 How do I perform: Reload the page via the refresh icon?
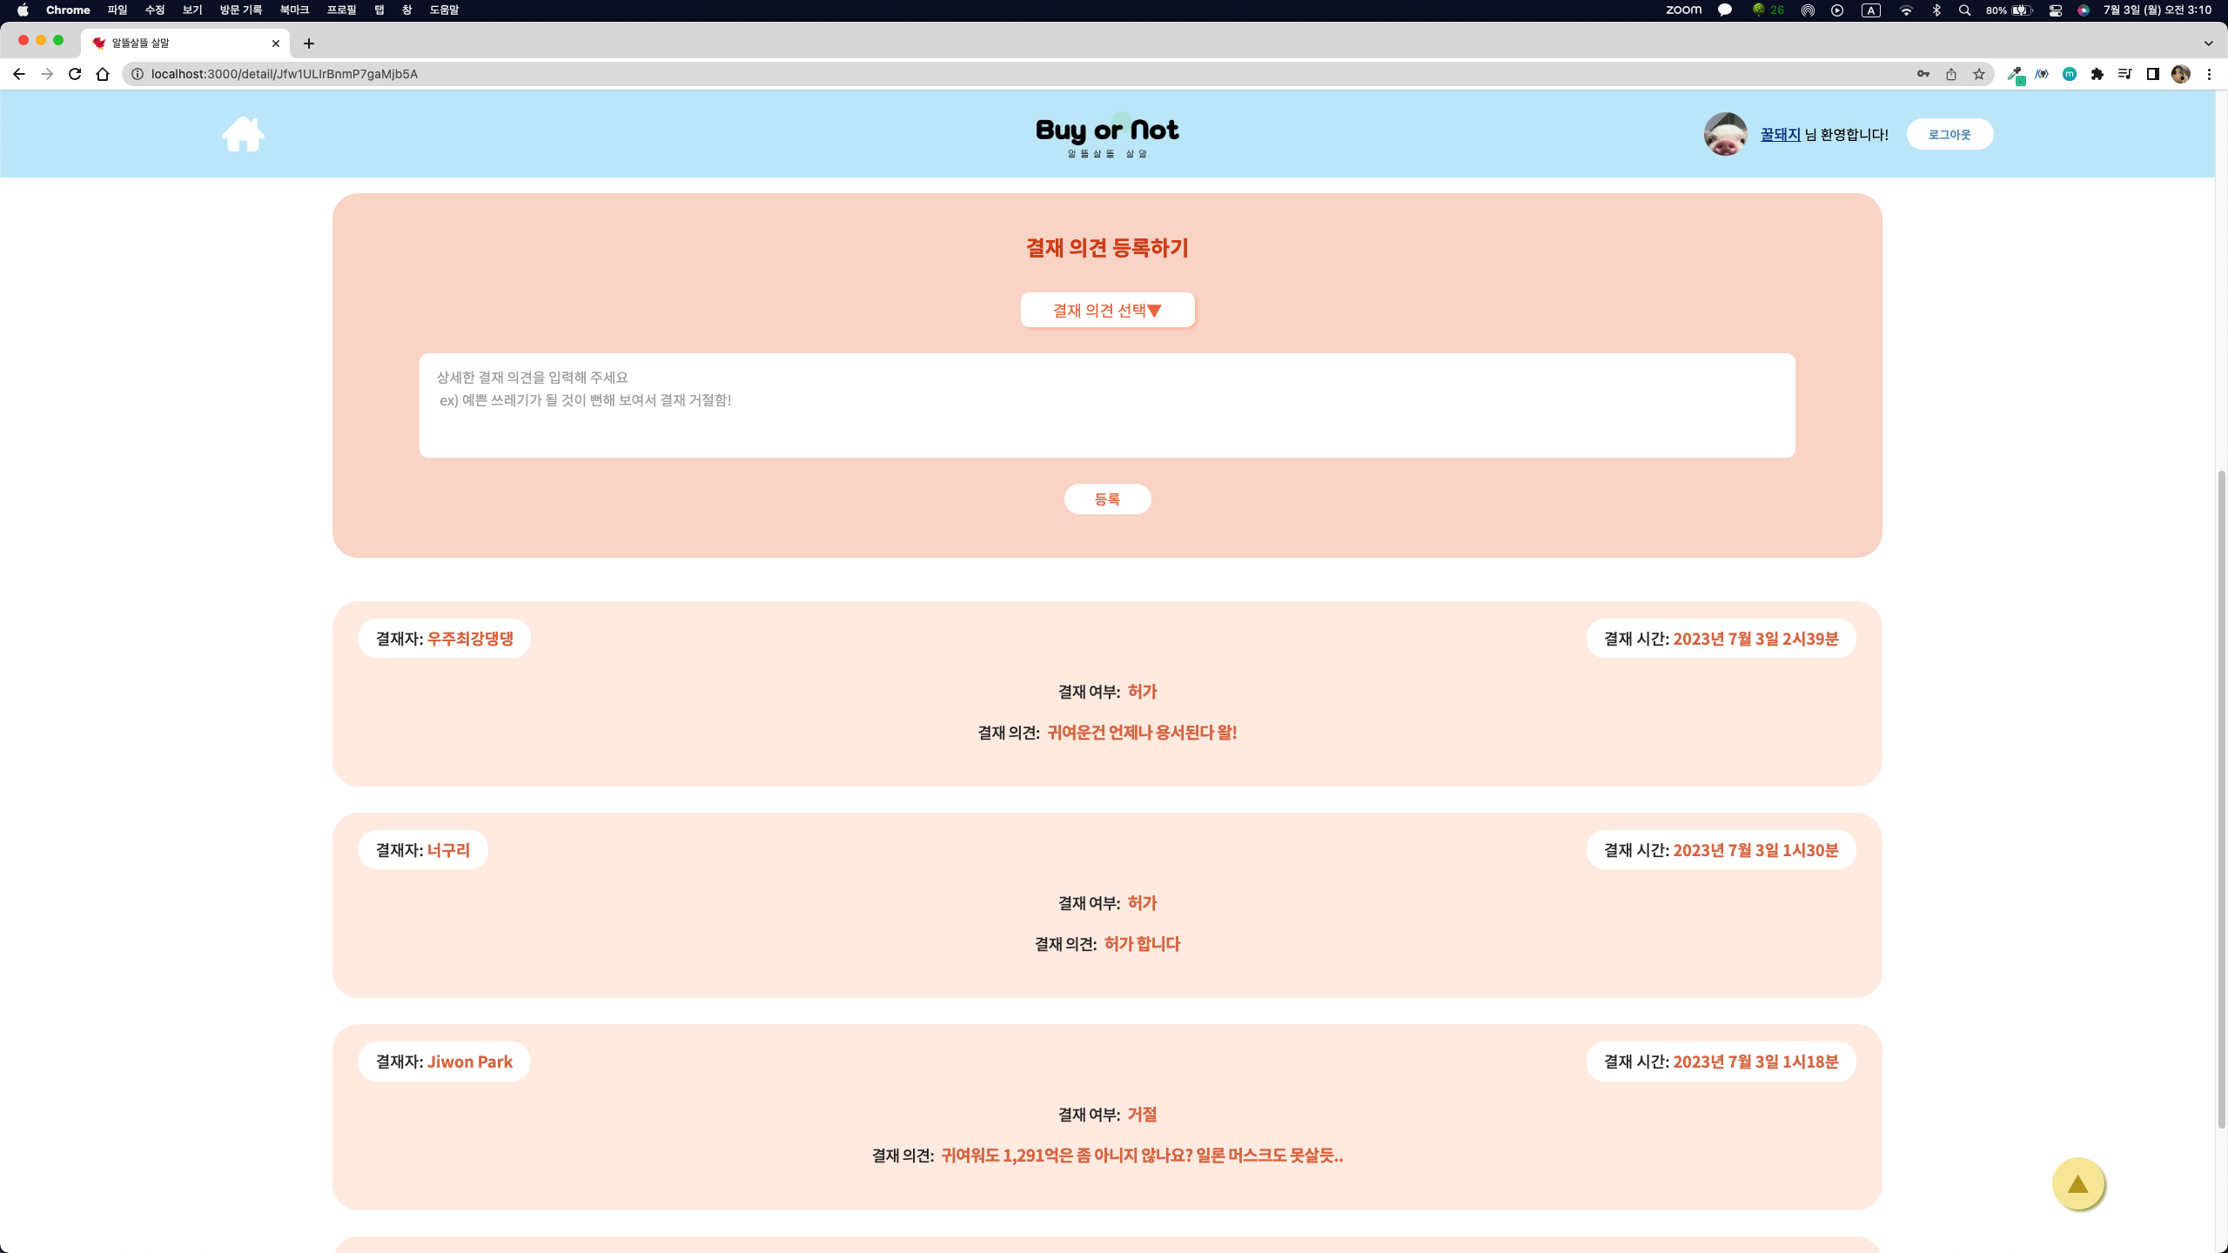coord(75,74)
